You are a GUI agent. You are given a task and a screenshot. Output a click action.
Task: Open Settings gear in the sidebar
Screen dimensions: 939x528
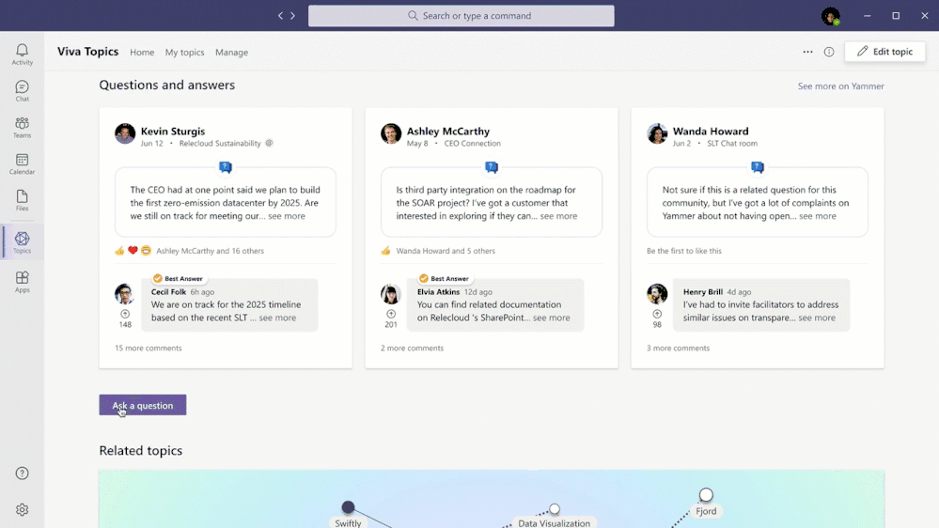[22, 509]
